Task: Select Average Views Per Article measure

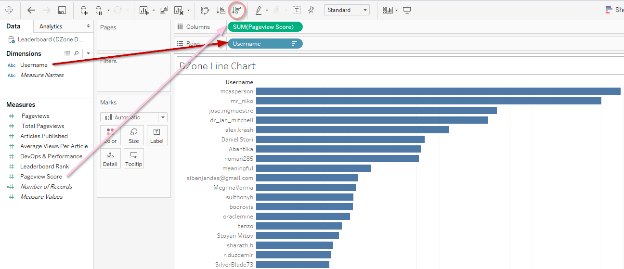Action: coord(54,146)
